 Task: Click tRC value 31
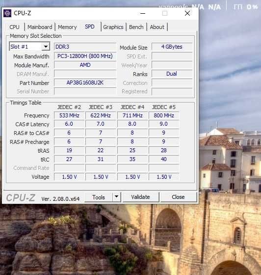coord(101,159)
